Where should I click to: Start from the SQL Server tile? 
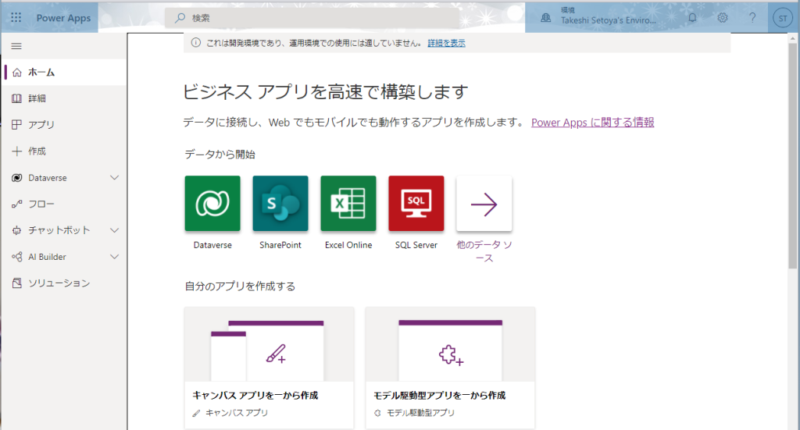pos(416,203)
